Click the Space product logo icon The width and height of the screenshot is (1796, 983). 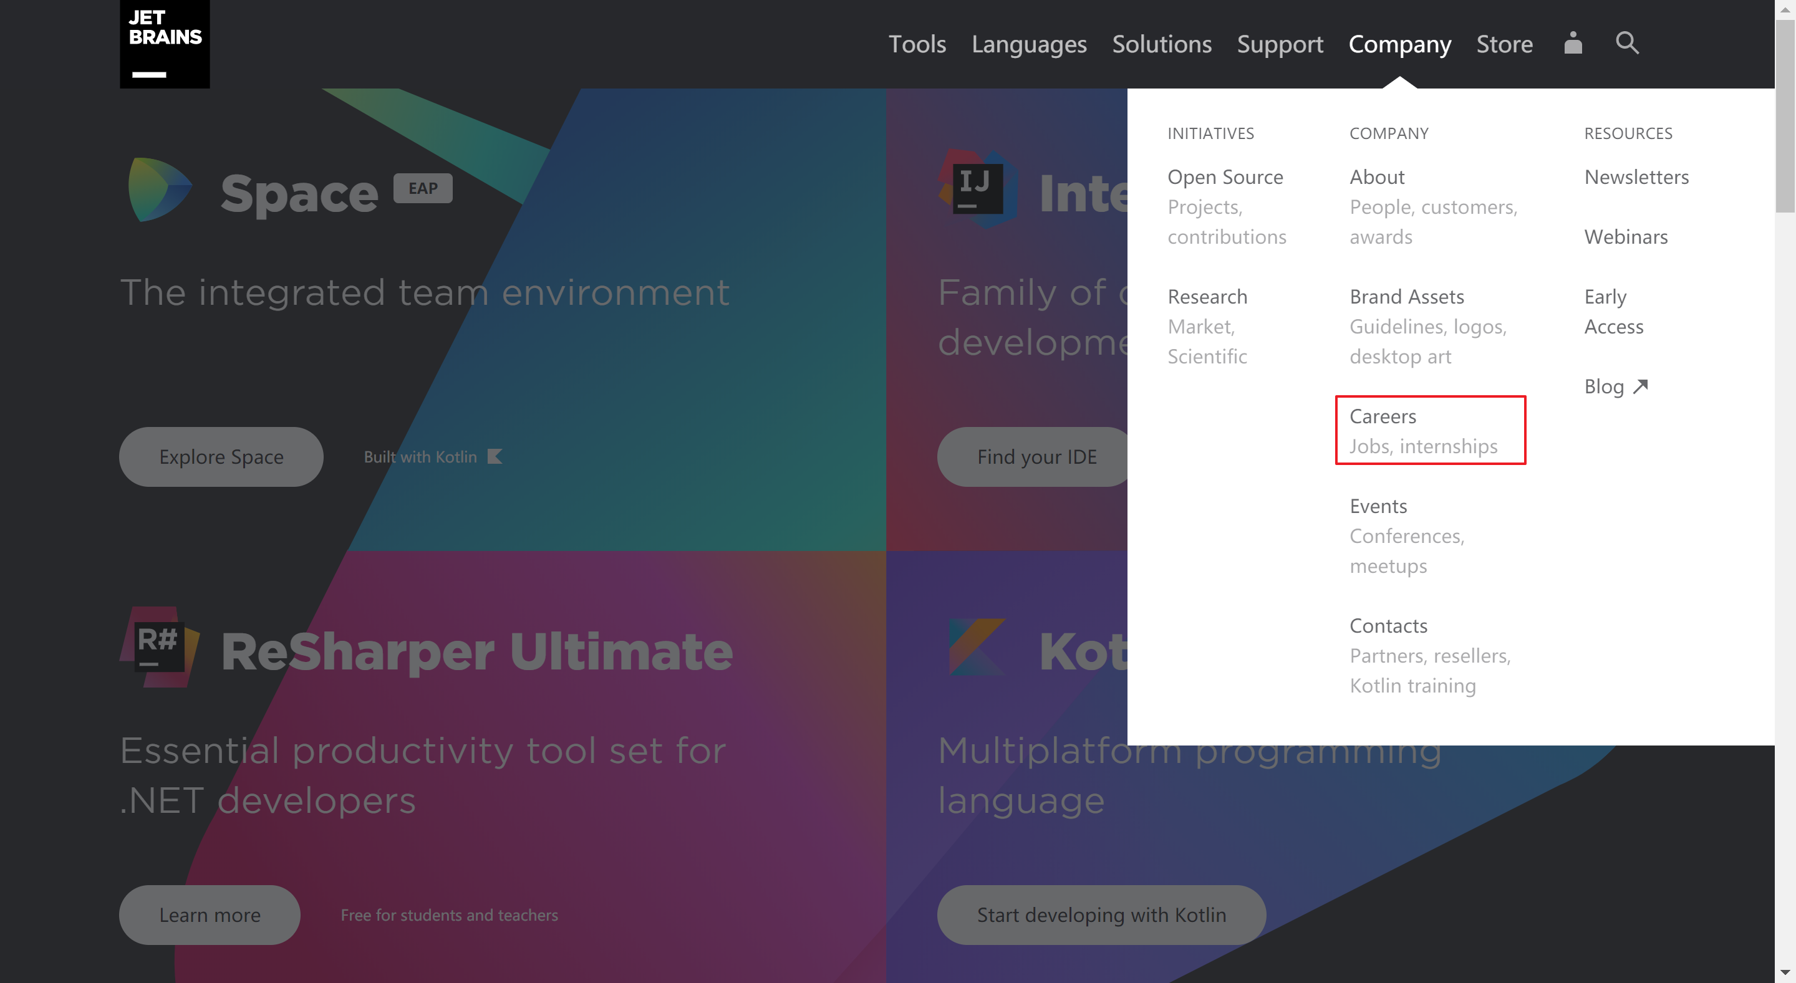click(x=160, y=189)
